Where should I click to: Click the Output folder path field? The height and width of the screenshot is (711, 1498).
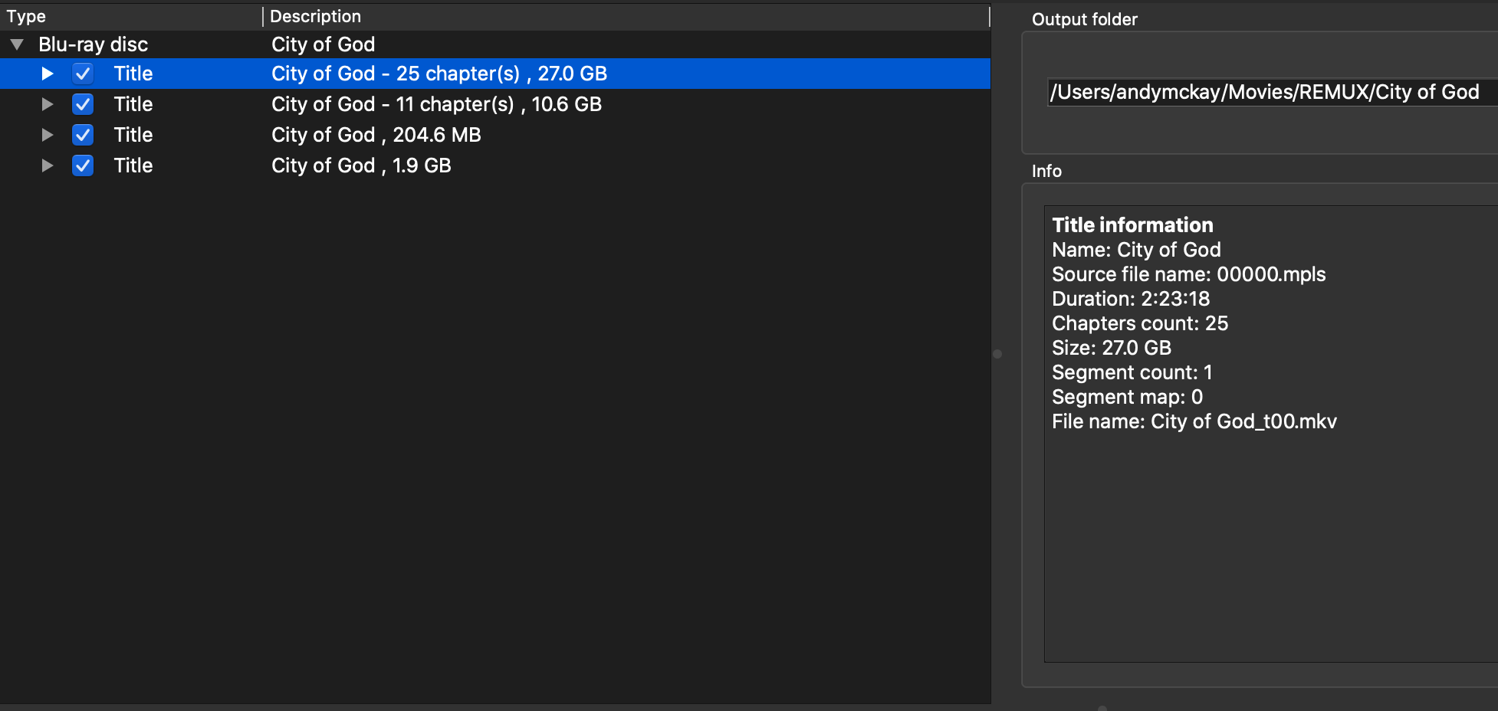click(x=1273, y=92)
